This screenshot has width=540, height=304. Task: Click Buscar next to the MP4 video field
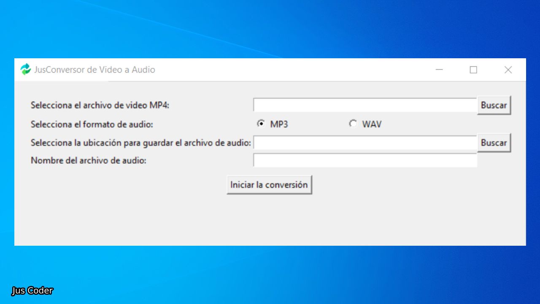(x=494, y=105)
